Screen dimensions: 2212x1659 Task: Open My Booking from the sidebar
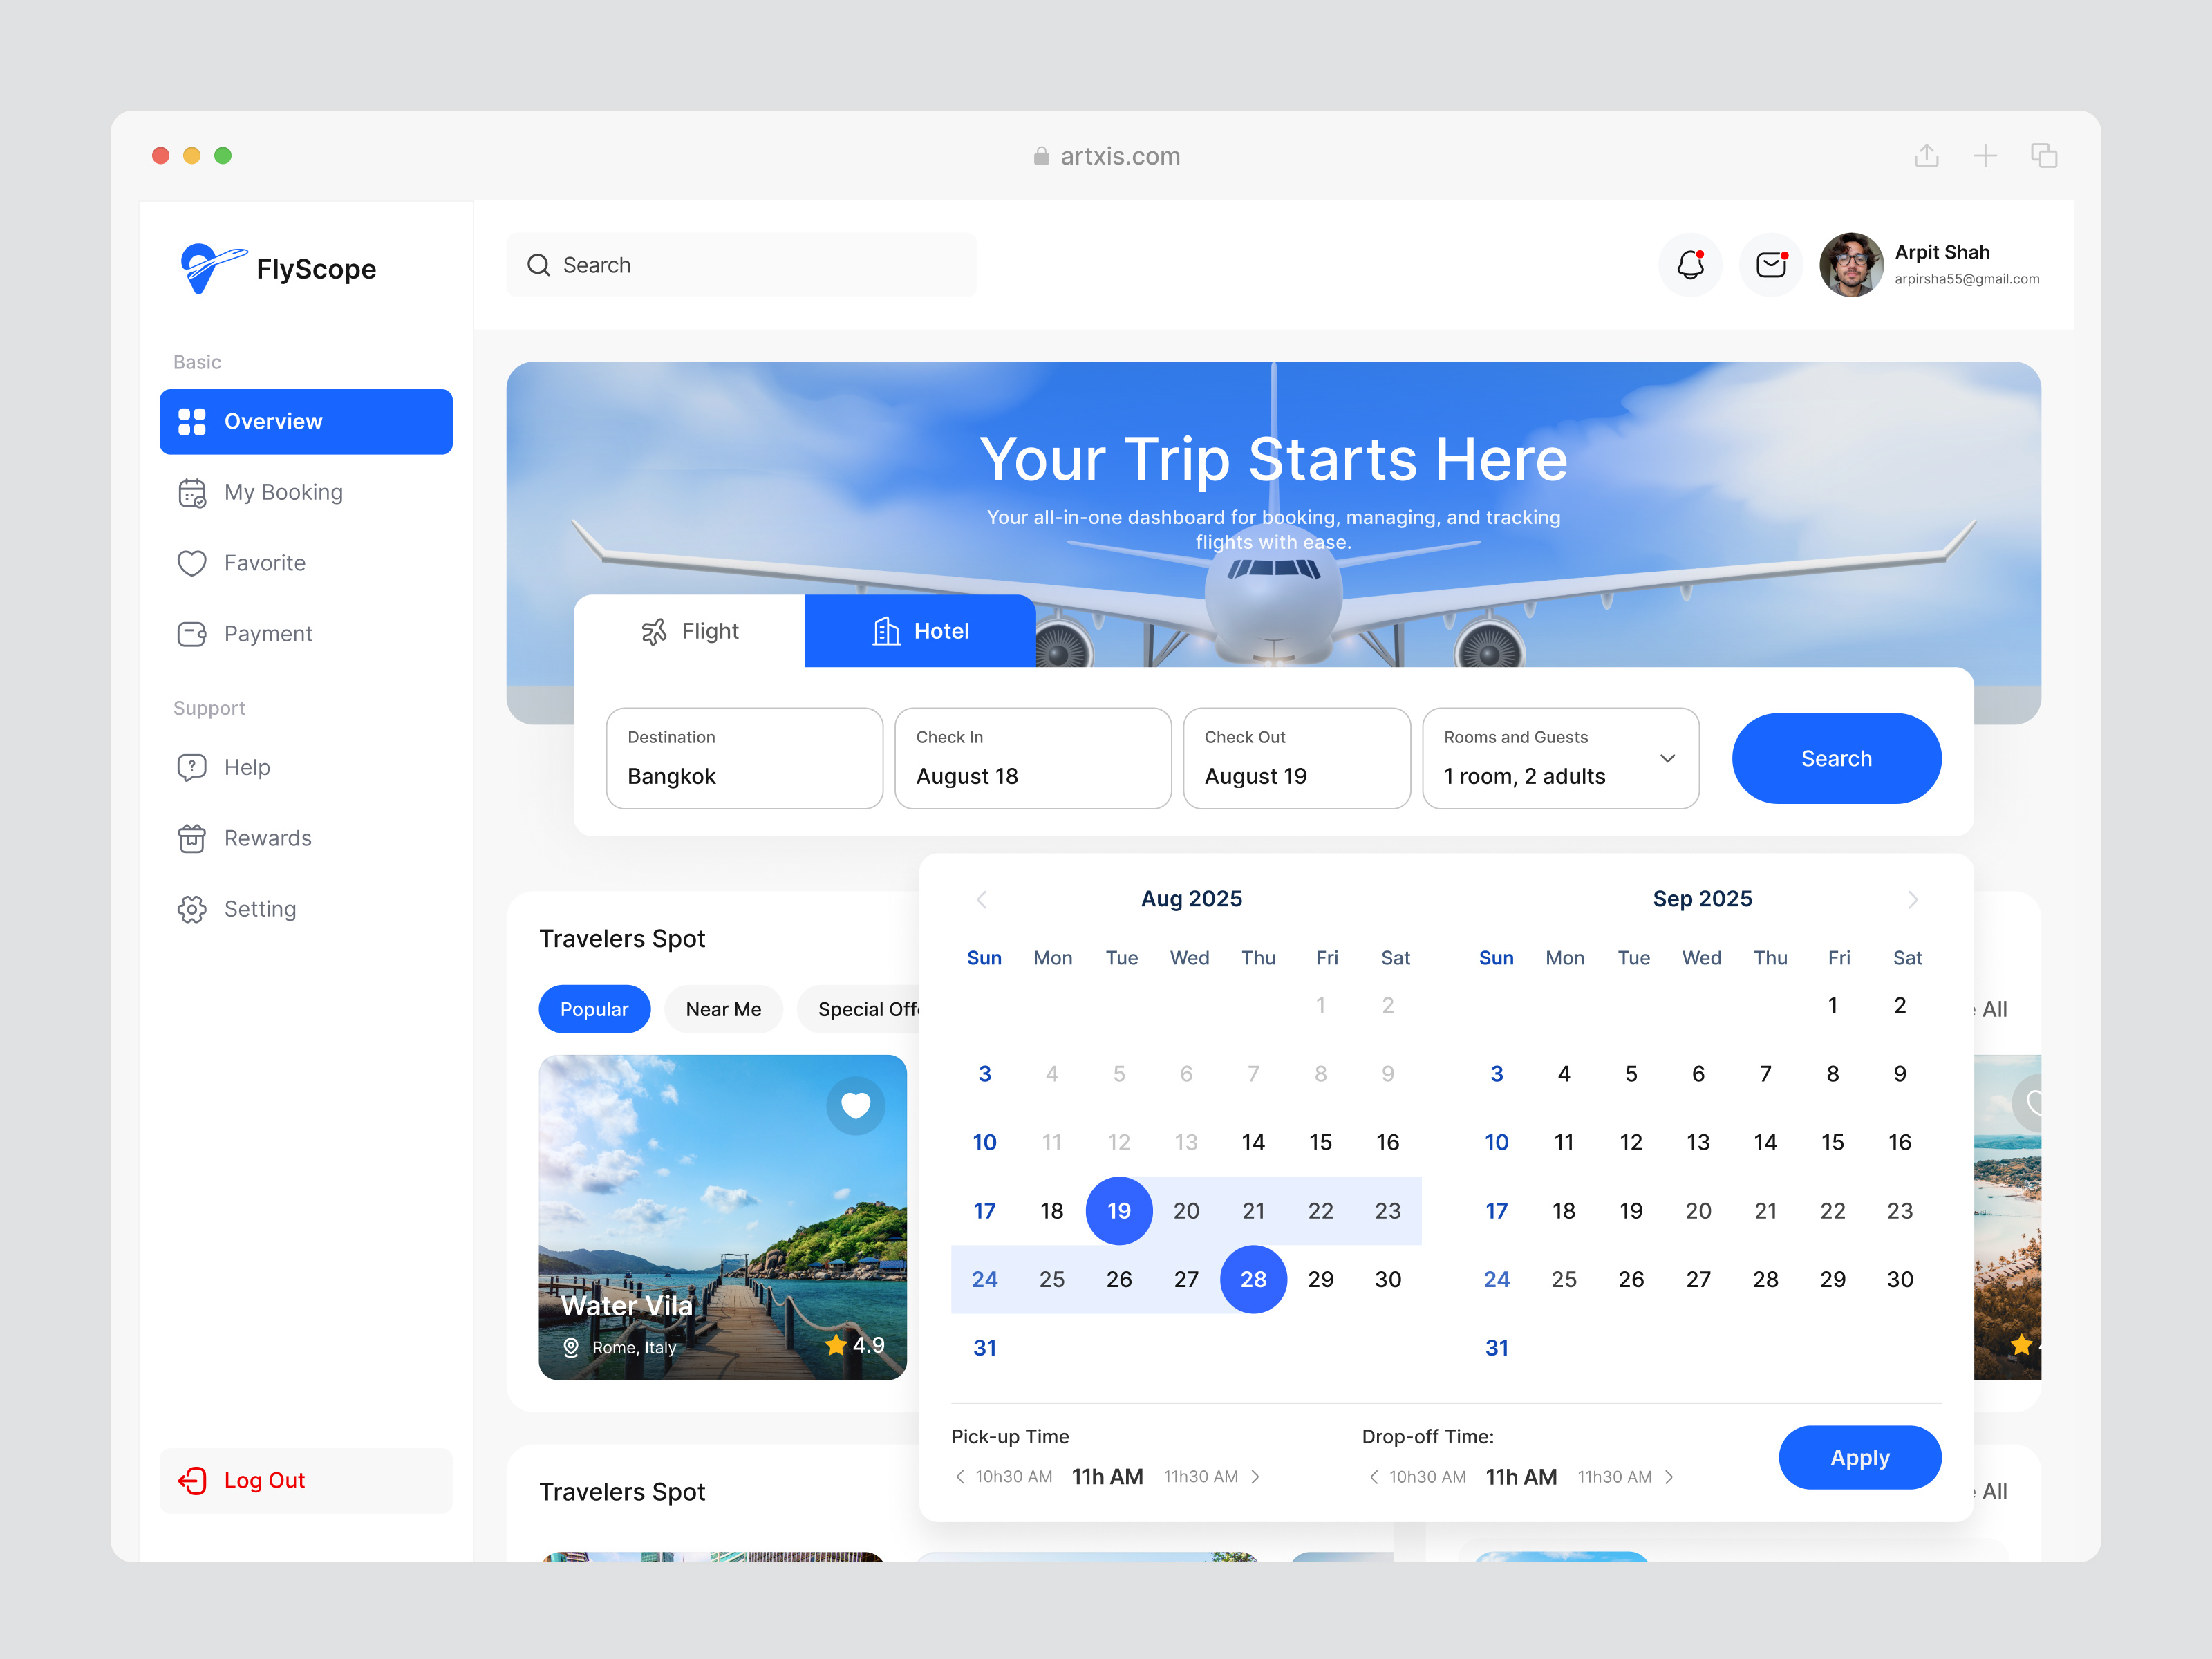[283, 492]
